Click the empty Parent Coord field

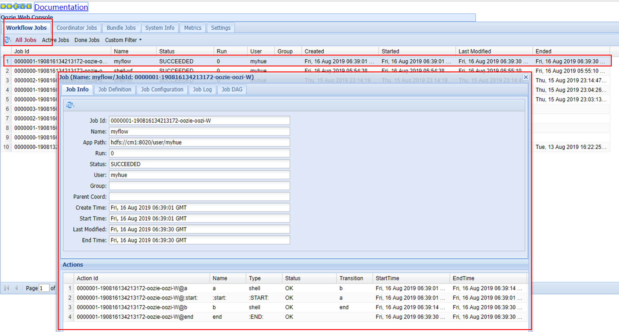coord(199,197)
